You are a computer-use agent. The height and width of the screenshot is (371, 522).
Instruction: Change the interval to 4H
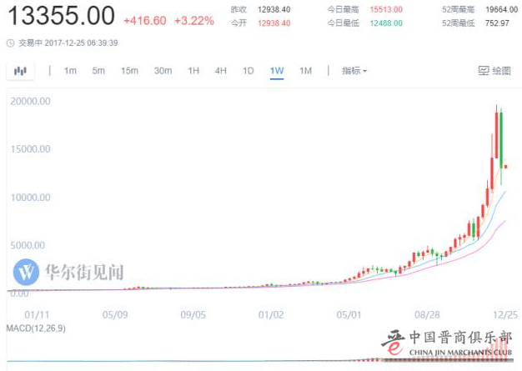[x=221, y=71]
